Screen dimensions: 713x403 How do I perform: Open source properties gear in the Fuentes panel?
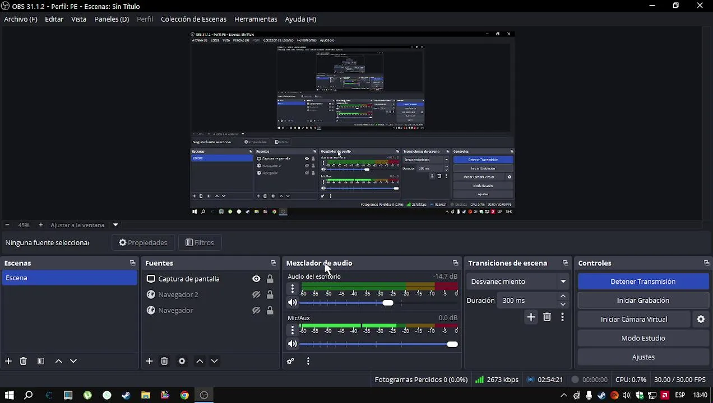(182, 361)
